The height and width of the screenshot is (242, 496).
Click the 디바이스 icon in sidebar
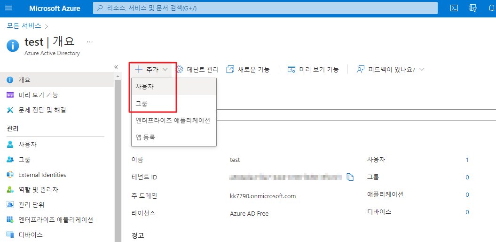10,235
